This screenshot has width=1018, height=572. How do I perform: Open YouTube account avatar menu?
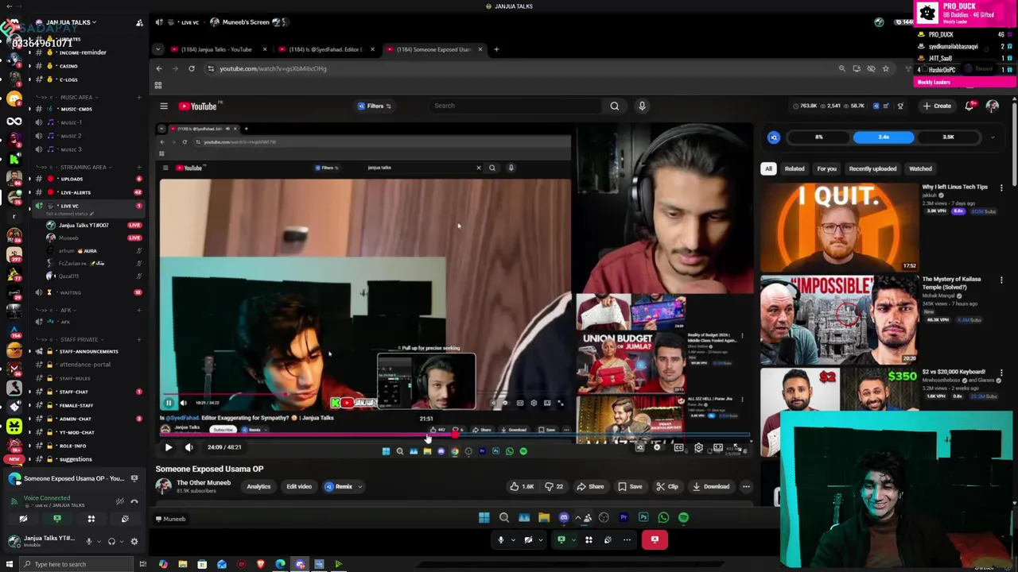point(993,106)
